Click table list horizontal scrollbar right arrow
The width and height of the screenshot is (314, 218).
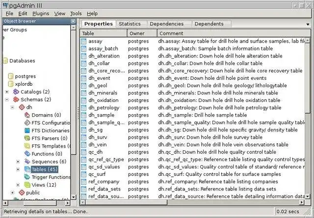(302, 203)
